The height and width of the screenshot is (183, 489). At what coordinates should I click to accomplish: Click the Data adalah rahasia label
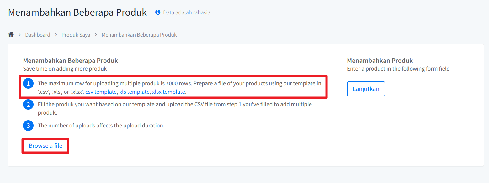pos(187,12)
